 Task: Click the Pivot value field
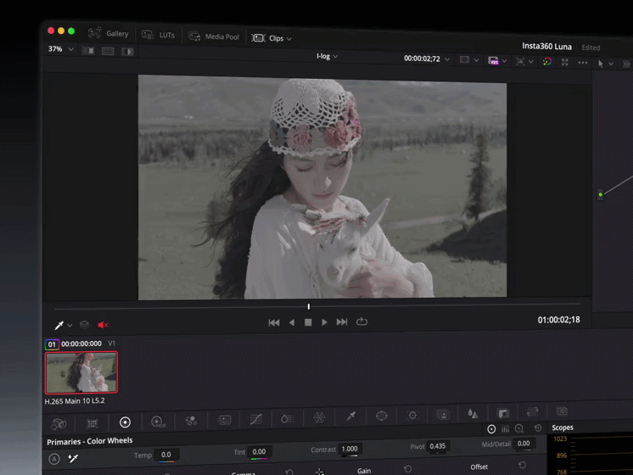438,446
